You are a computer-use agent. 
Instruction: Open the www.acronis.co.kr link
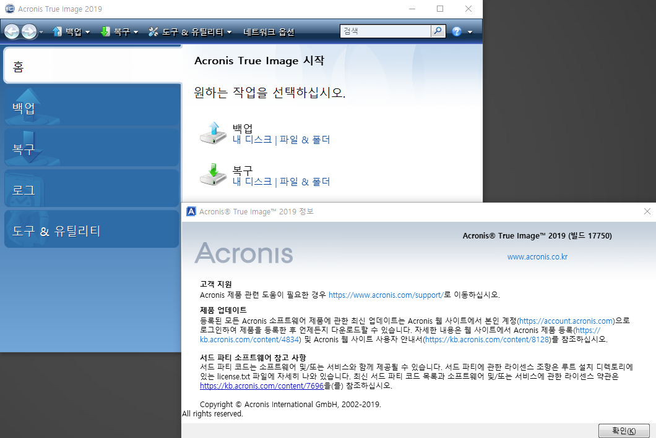tap(537, 257)
